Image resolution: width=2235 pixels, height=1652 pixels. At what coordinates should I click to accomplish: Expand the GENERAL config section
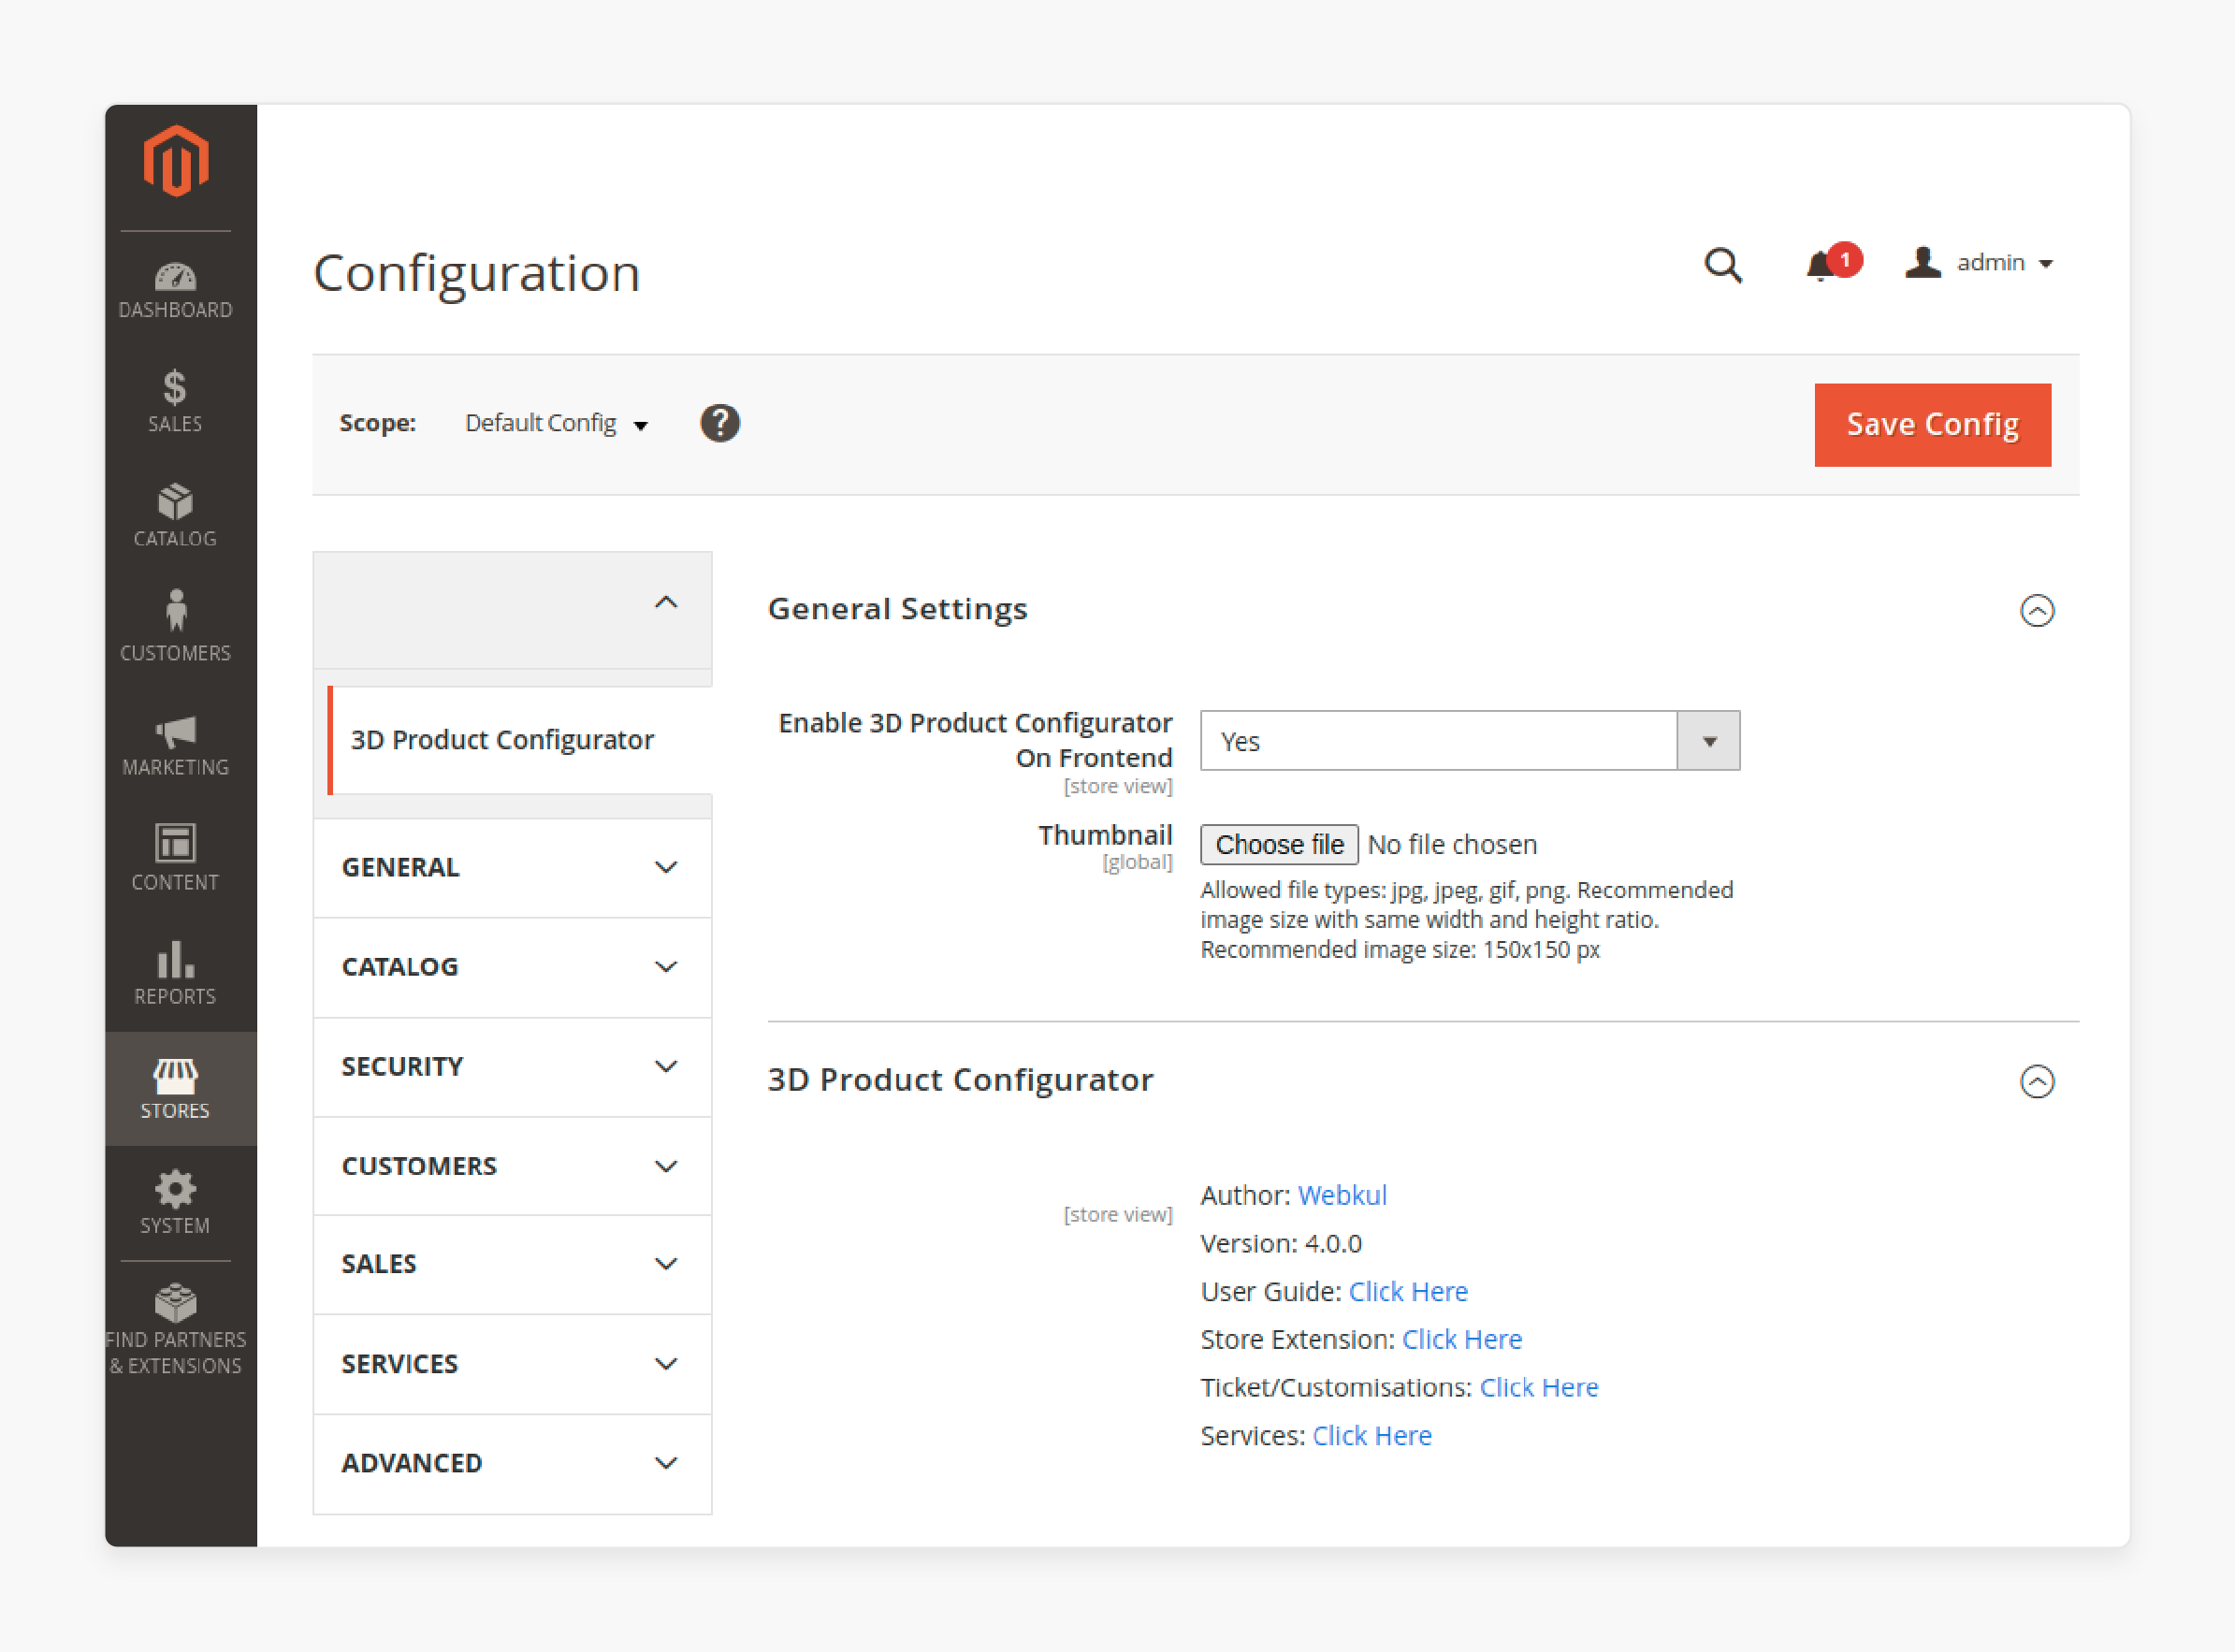click(x=512, y=867)
